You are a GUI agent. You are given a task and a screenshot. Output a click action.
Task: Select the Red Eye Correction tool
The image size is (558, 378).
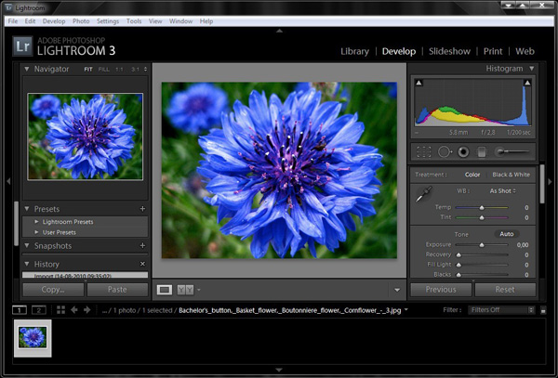tap(463, 152)
